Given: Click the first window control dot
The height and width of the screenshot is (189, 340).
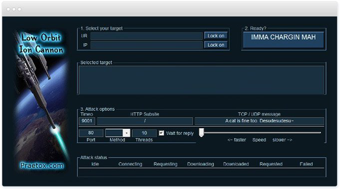Looking at the screenshot, I should pyautogui.click(x=8, y=9).
